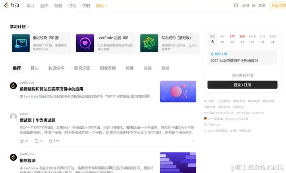
Task: Open the three-dot more menu on 华为机试题 post
Action: tap(193, 141)
